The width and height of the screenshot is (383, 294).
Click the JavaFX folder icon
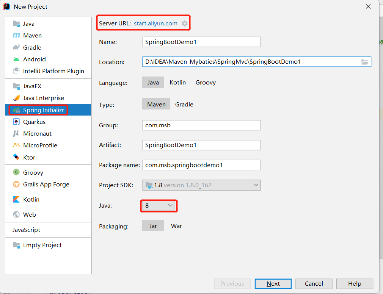[16, 86]
